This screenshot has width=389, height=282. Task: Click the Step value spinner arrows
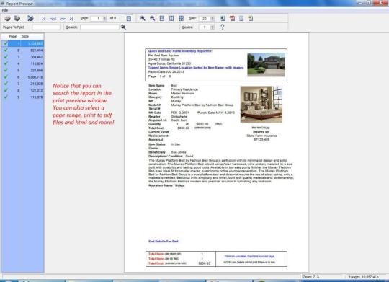[x=212, y=18]
